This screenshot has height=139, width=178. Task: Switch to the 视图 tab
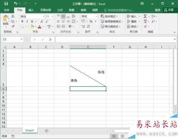(x=95, y=10)
